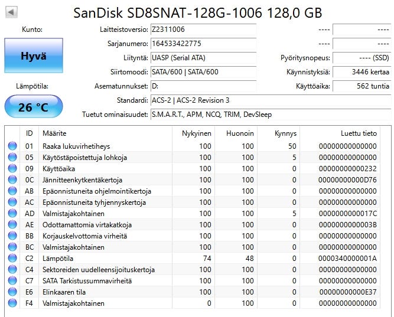Viewport: 394px width, 317px height.
Task: Click status orb for attribute C4
Action: click(x=12, y=269)
